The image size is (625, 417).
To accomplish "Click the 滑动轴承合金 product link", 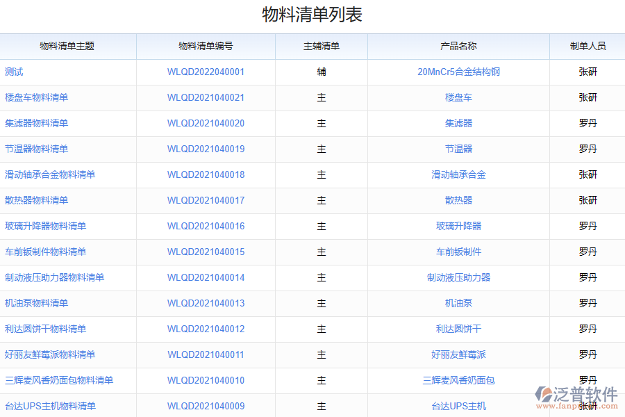I will 458,174.
